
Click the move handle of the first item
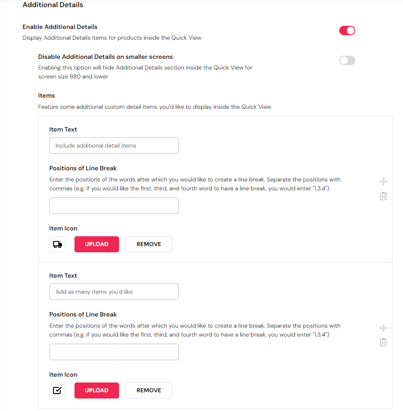click(x=383, y=181)
